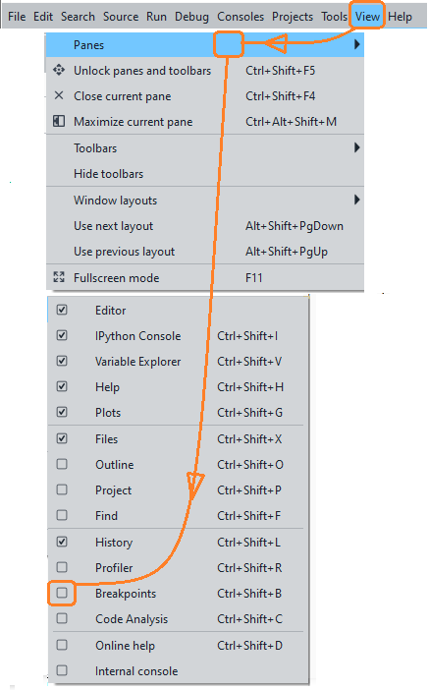Open the Debug menu
The width and height of the screenshot is (429, 690).
[x=191, y=17]
